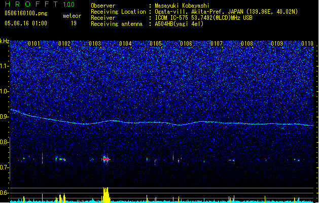Viewport: 319px width, 203px height.
Task: Click the HROFFT 1.0.0 title text
Action: pos(40,4)
